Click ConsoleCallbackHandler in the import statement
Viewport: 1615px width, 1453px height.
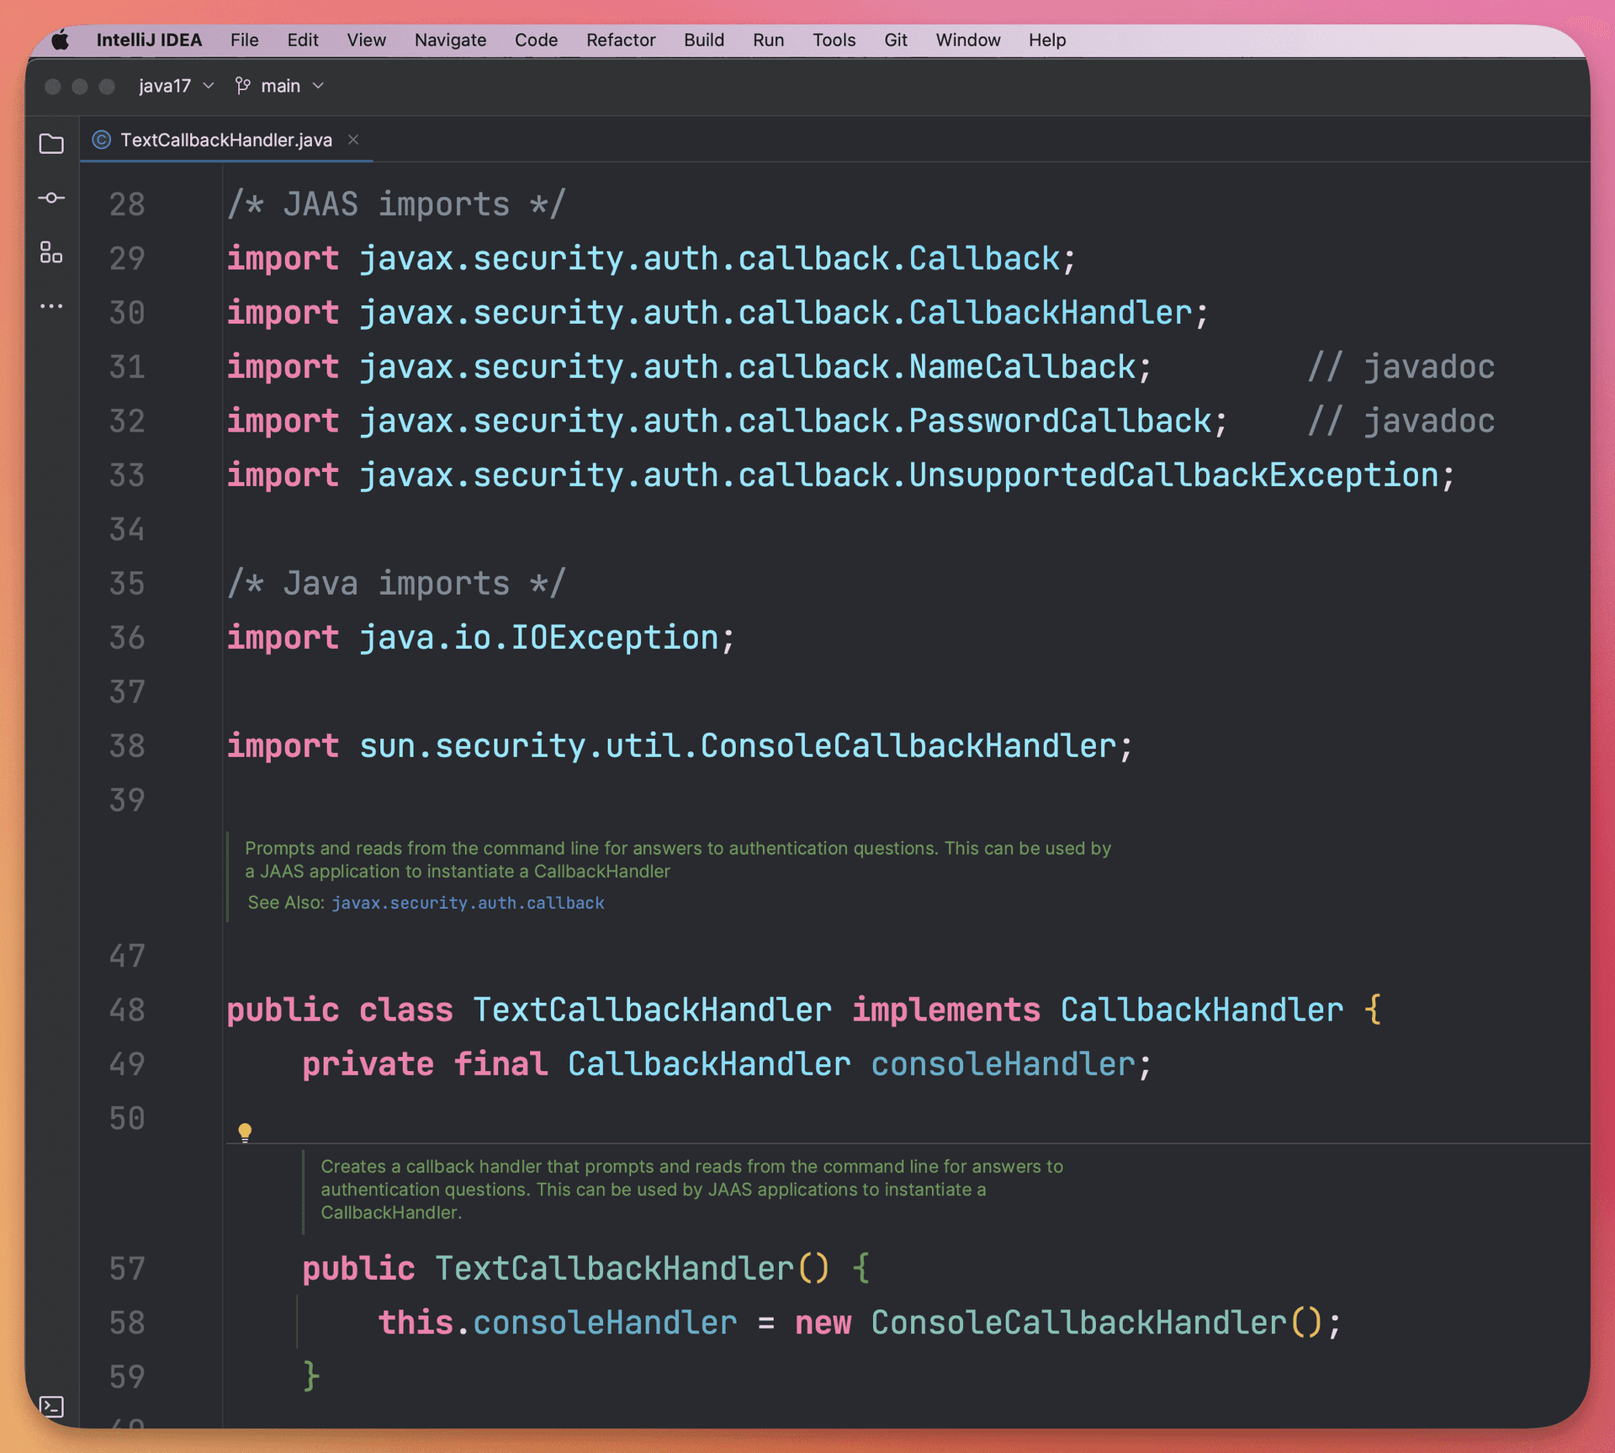(908, 746)
